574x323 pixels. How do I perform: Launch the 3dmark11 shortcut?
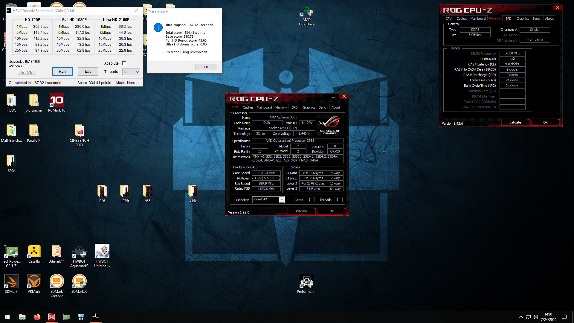pyautogui.click(x=57, y=254)
